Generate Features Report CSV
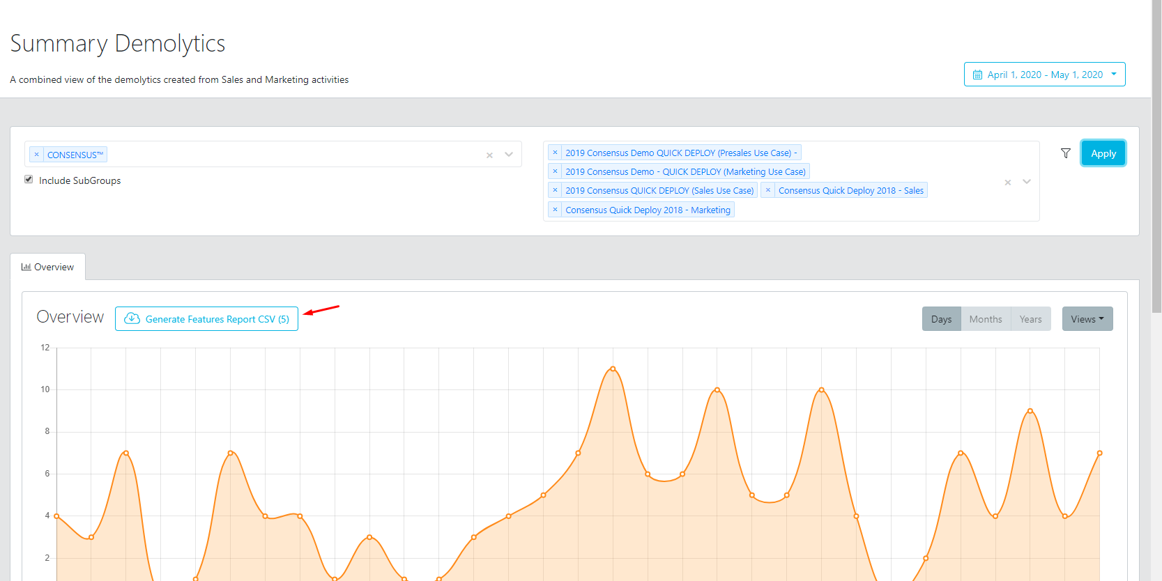Viewport: 1162px width, 581px height. point(206,319)
